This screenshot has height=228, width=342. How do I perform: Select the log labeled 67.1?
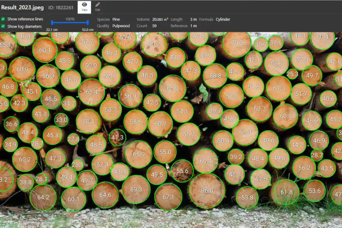(168, 197)
